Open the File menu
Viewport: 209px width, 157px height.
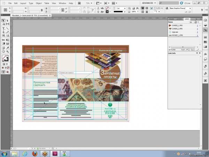10,3
